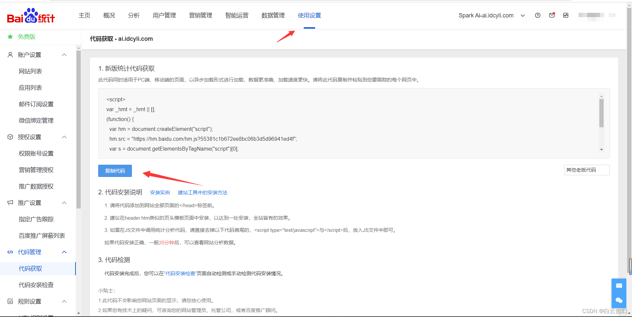This screenshot has width=632, height=317.
Task: Click the red 20分钟 text
Action: [x=166, y=243]
